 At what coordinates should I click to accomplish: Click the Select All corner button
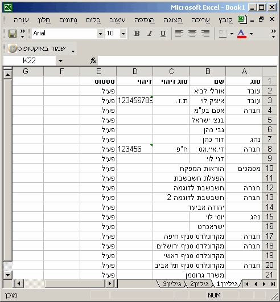click(269, 71)
